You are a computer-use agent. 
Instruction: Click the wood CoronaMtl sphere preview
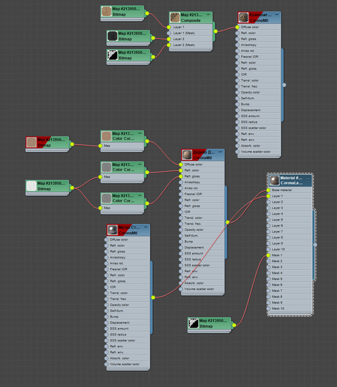click(187, 155)
